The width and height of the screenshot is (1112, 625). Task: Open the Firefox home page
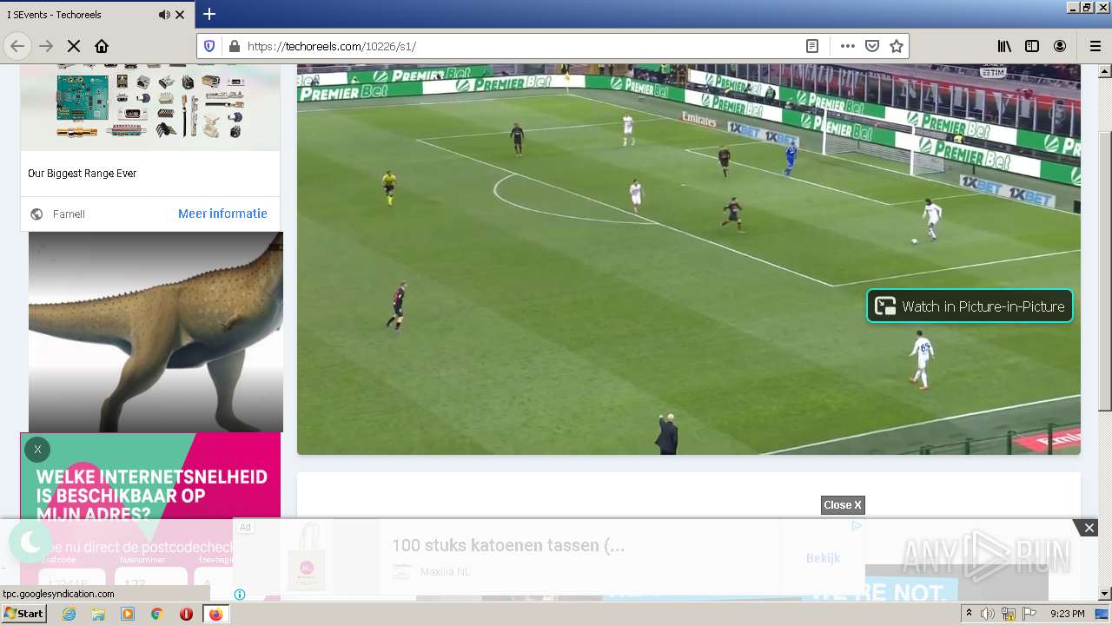pos(102,46)
